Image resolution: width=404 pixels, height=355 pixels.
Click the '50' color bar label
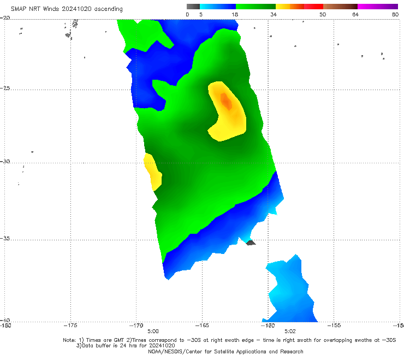point(323,14)
